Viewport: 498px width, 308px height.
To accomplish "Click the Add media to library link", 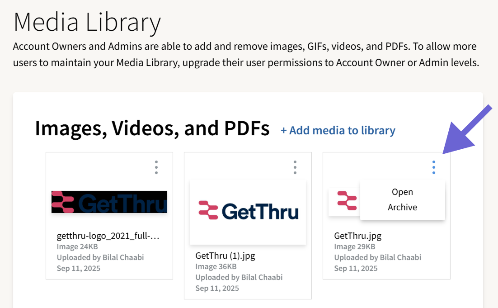I will pyautogui.click(x=338, y=130).
